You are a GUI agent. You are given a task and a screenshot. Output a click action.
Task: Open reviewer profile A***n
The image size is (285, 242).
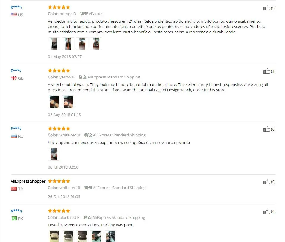(16, 211)
